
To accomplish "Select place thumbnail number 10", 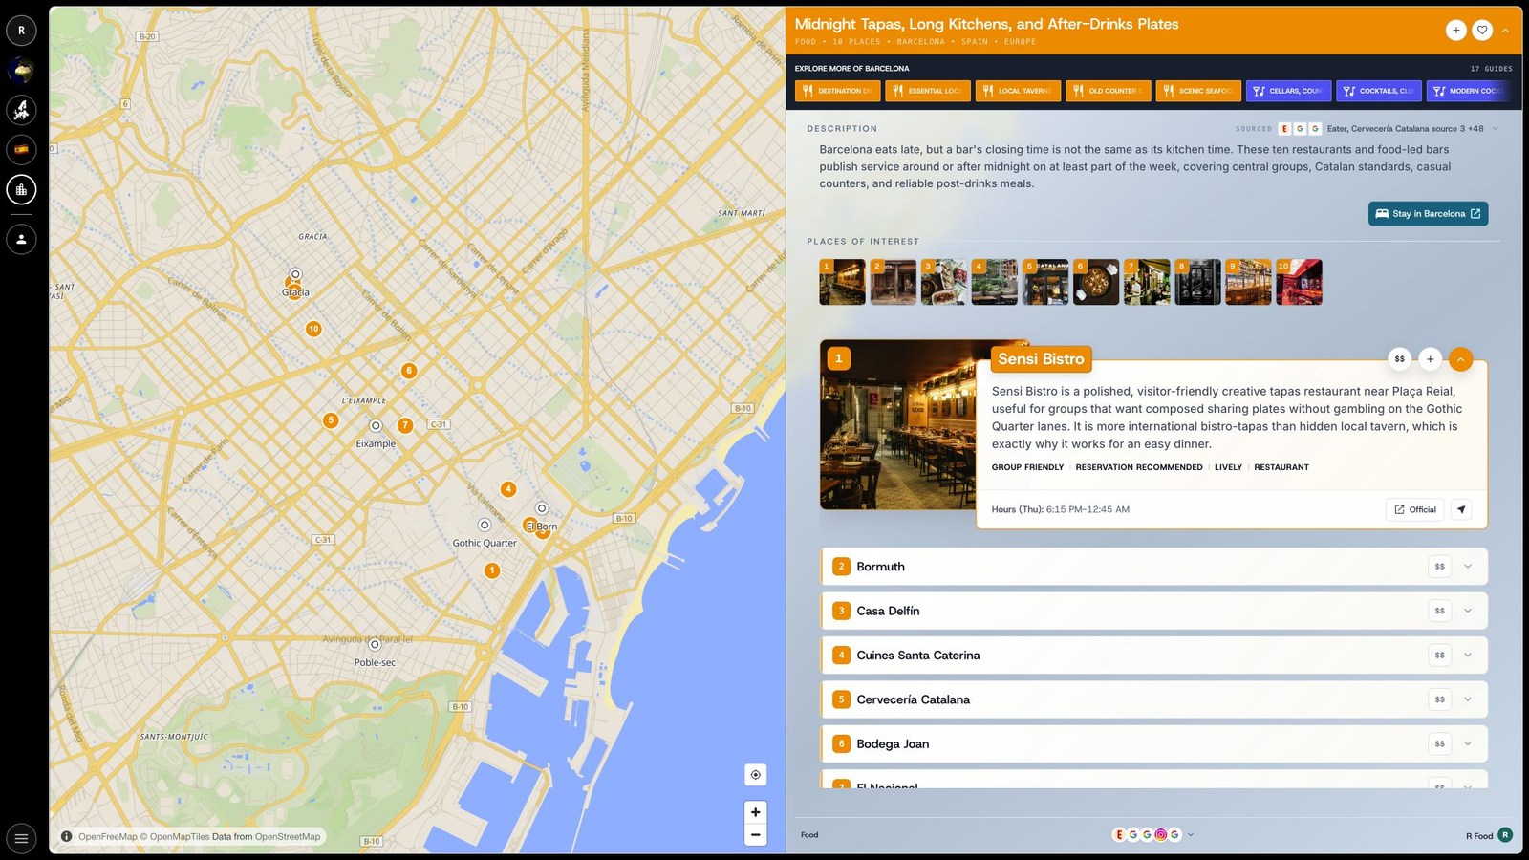I will [x=1300, y=282].
